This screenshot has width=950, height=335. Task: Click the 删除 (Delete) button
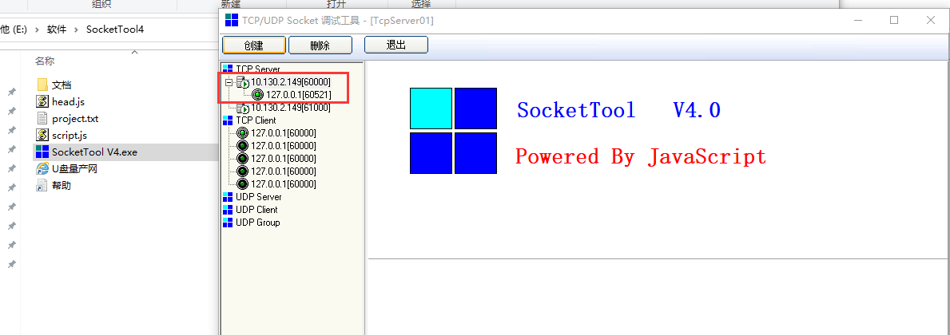point(320,45)
